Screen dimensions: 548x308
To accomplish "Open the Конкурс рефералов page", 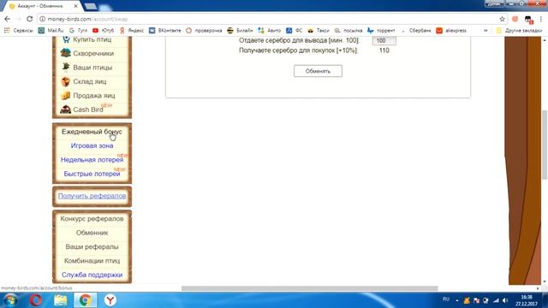I will tap(92, 219).
